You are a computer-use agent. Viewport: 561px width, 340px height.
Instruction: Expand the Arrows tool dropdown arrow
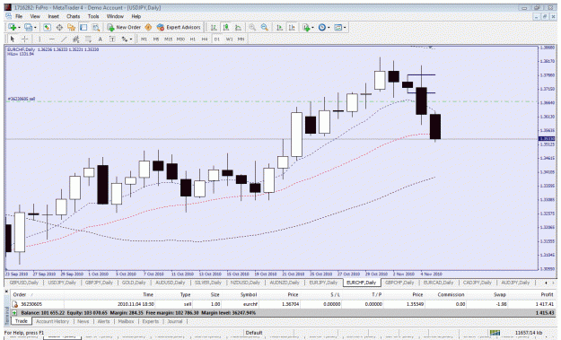click(x=131, y=39)
